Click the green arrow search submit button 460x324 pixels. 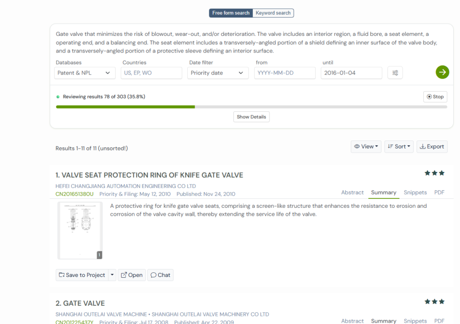(442, 72)
